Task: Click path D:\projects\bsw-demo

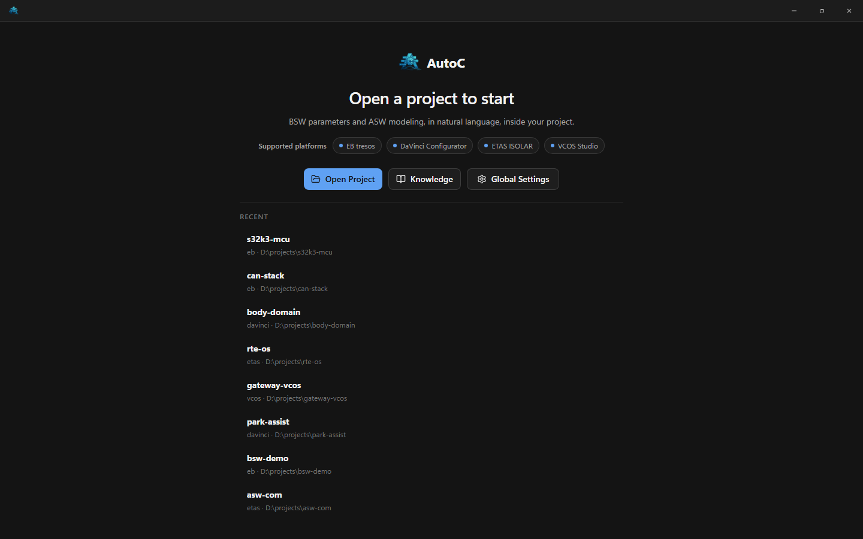Action: point(295,471)
